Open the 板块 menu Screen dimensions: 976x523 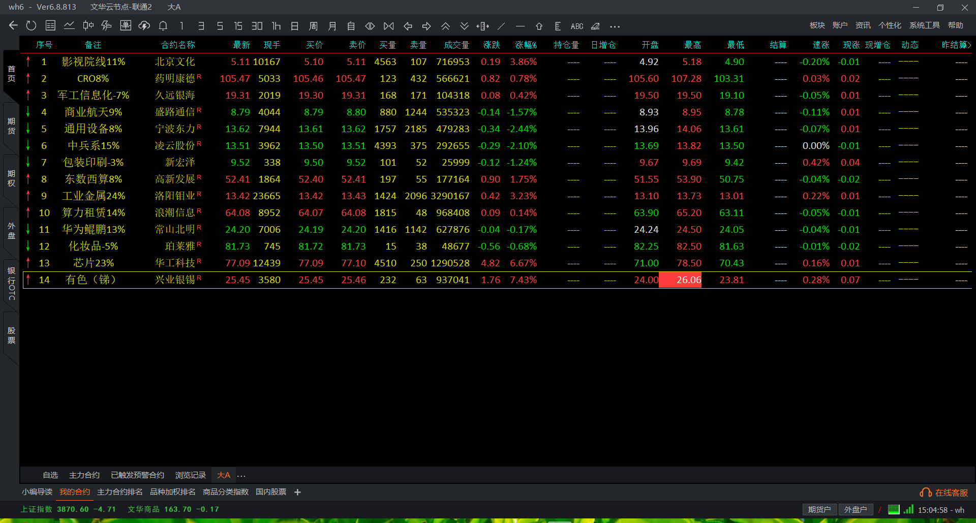[817, 25]
